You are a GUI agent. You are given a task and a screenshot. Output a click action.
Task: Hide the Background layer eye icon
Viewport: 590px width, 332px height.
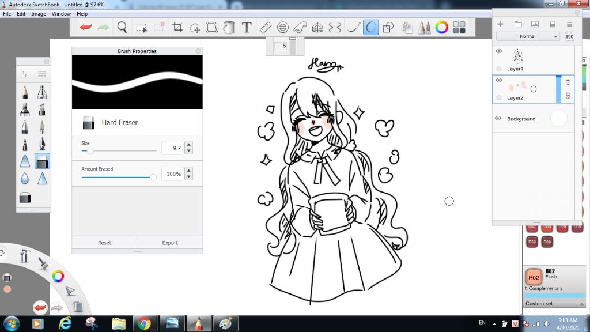pyautogui.click(x=498, y=118)
